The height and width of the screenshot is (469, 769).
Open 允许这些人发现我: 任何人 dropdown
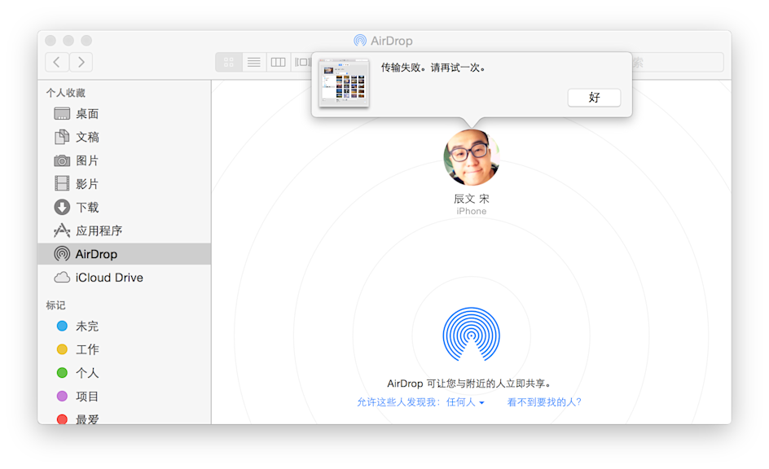click(420, 402)
